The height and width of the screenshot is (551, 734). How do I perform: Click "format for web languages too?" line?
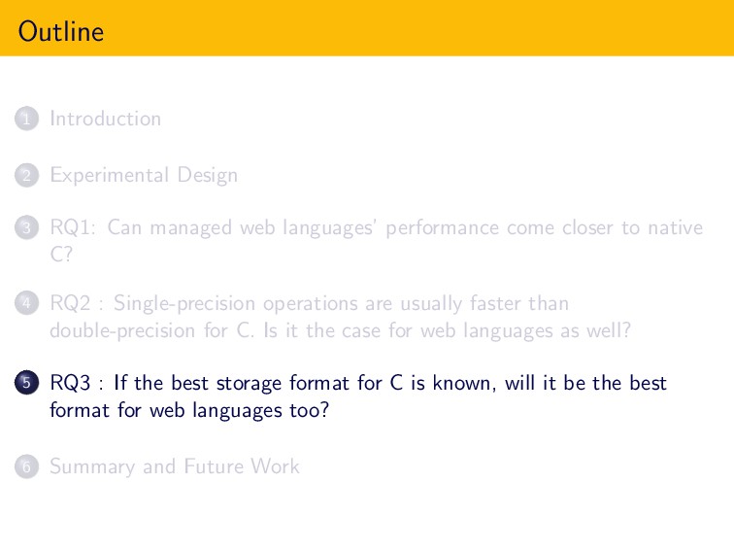pyautogui.click(x=189, y=410)
